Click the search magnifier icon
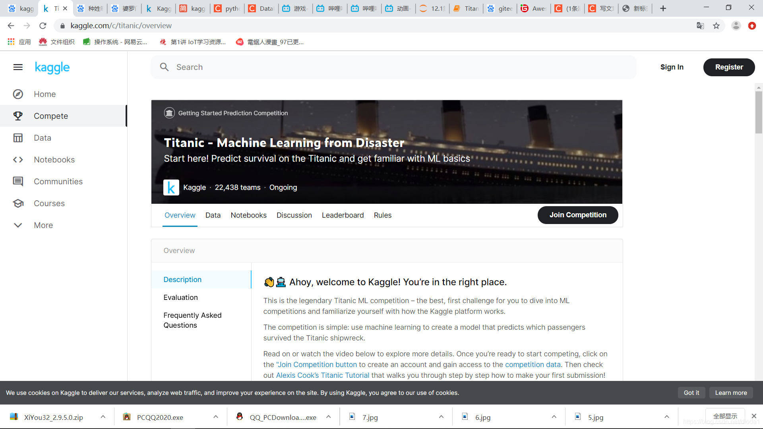Image resolution: width=763 pixels, height=429 pixels. pos(165,67)
